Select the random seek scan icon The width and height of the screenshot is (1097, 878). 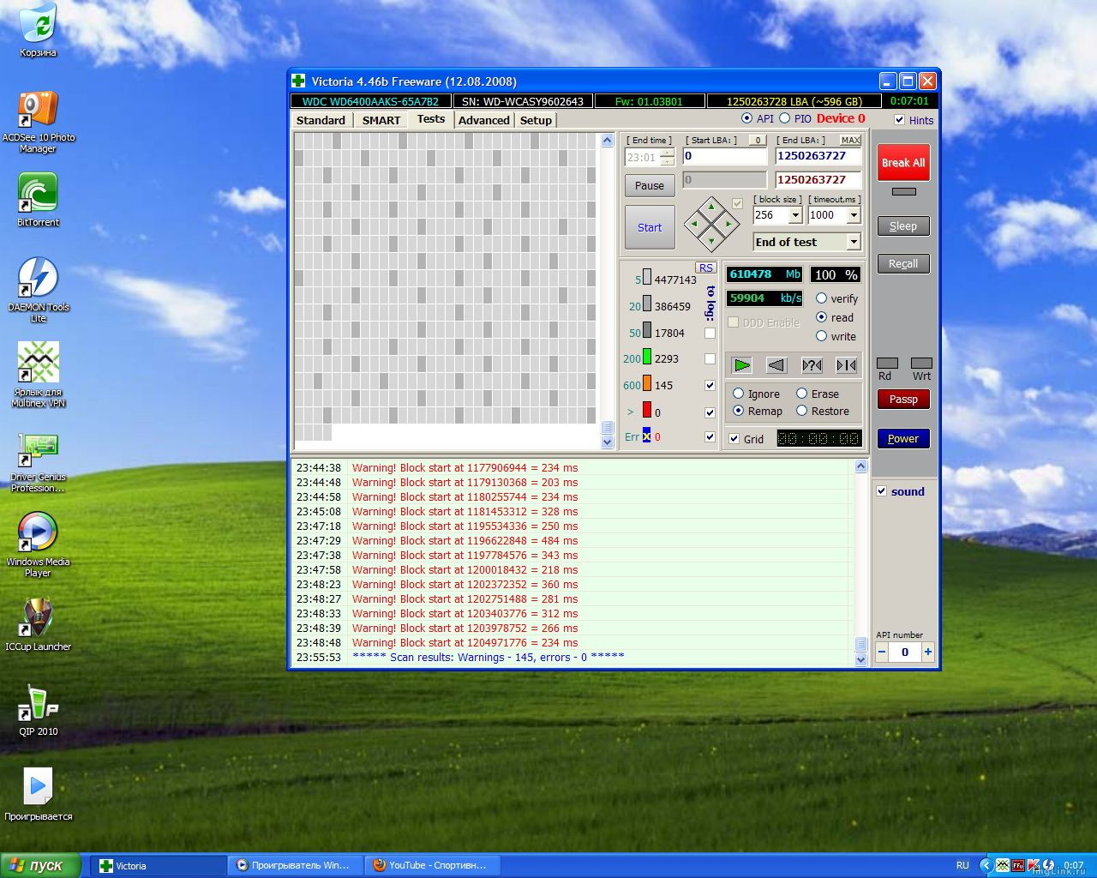tap(812, 365)
